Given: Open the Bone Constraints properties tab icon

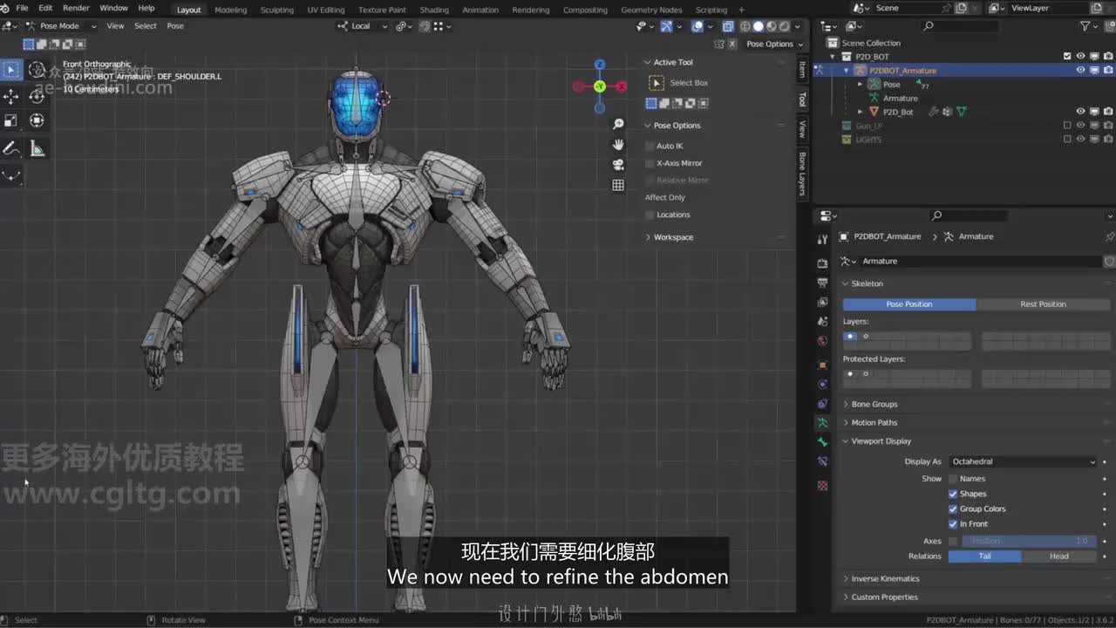Looking at the screenshot, I should pyautogui.click(x=822, y=461).
